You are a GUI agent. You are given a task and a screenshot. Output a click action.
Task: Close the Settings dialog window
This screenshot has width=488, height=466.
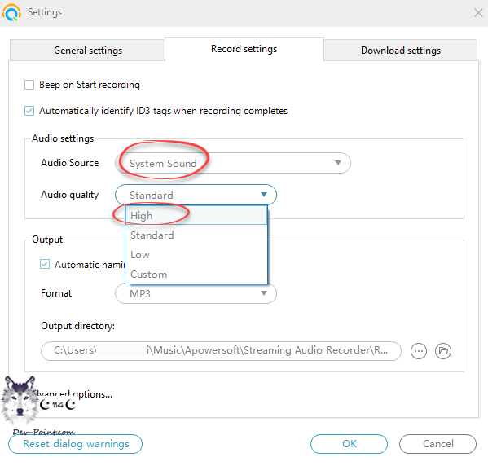[x=478, y=13]
